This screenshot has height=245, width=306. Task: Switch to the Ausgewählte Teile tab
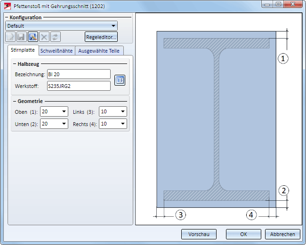[x=99, y=51]
